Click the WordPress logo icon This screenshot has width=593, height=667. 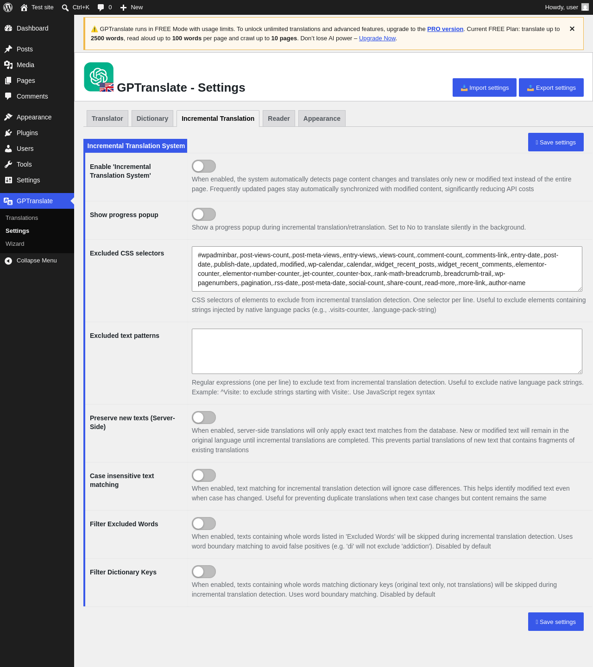coord(8,7)
